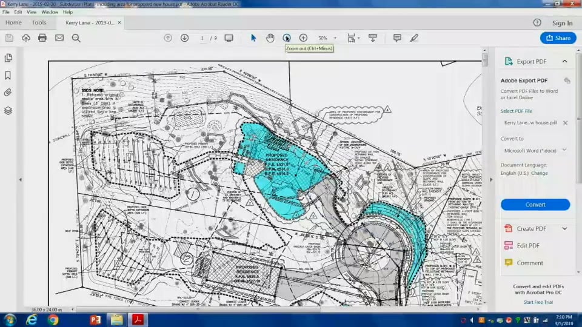The height and width of the screenshot is (327, 582).
Task: Open the zoom percentage dropdown
Action: click(335, 38)
